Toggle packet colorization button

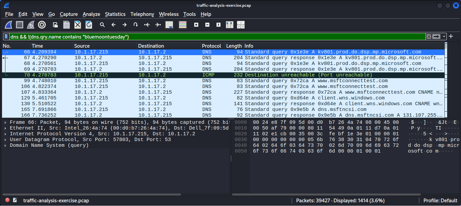pyautogui.click(x=182, y=25)
